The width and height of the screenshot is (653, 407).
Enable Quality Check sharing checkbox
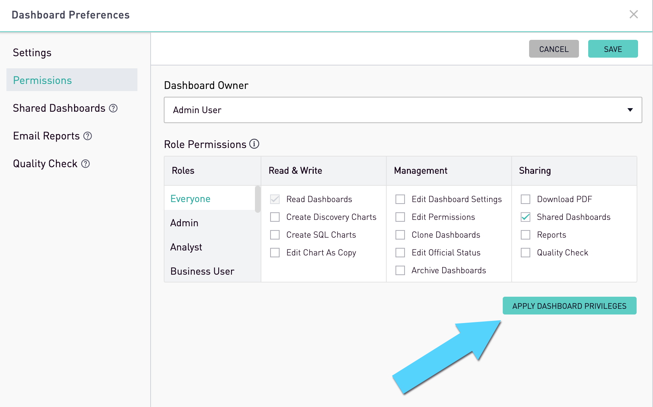click(526, 253)
